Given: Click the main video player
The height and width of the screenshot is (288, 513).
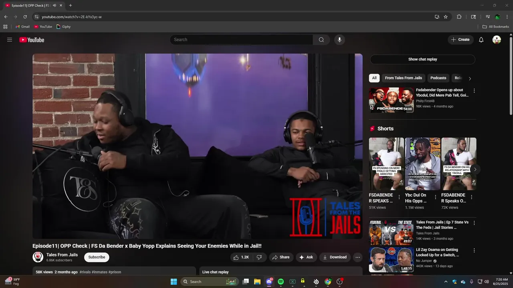Looking at the screenshot, I should pyautogui.click(x=198, y=146).
